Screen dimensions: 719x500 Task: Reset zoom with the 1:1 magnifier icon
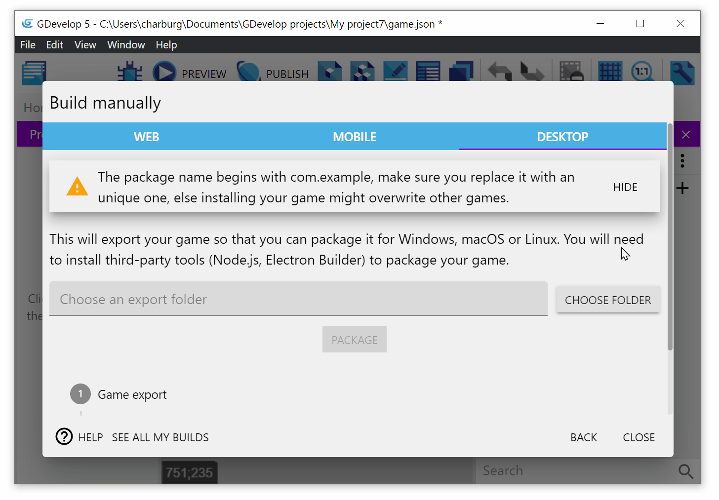642,72
